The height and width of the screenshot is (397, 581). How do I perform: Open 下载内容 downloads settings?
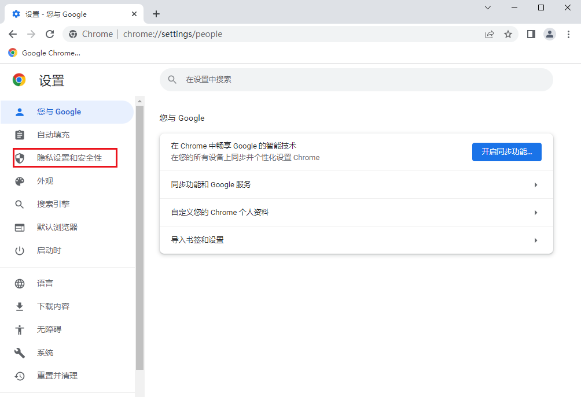pyautogui.click(x=67, y=306)
